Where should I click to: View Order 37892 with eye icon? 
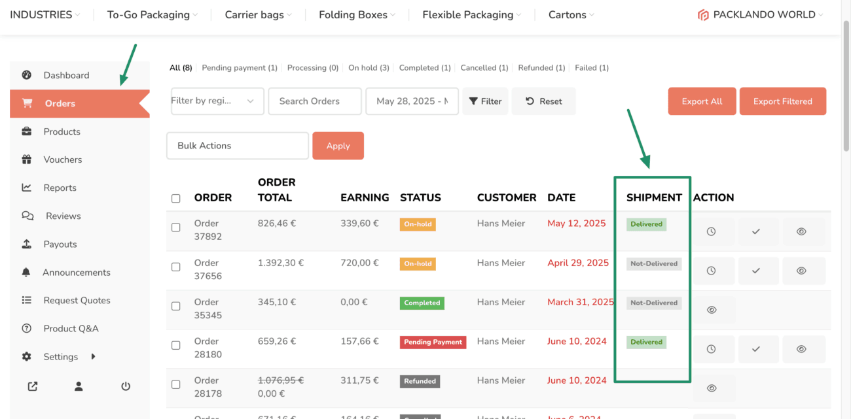(x=801, y=231)
